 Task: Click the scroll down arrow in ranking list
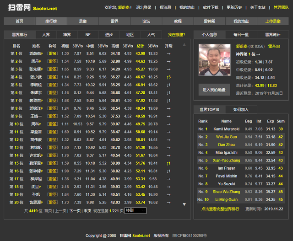point(184,204)
